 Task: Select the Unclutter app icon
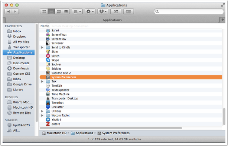[48, 107]
